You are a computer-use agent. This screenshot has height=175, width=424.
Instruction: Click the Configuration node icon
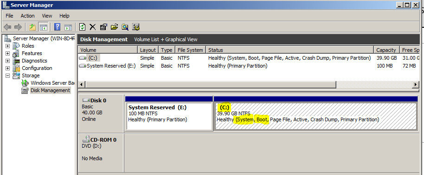[16, 68]
